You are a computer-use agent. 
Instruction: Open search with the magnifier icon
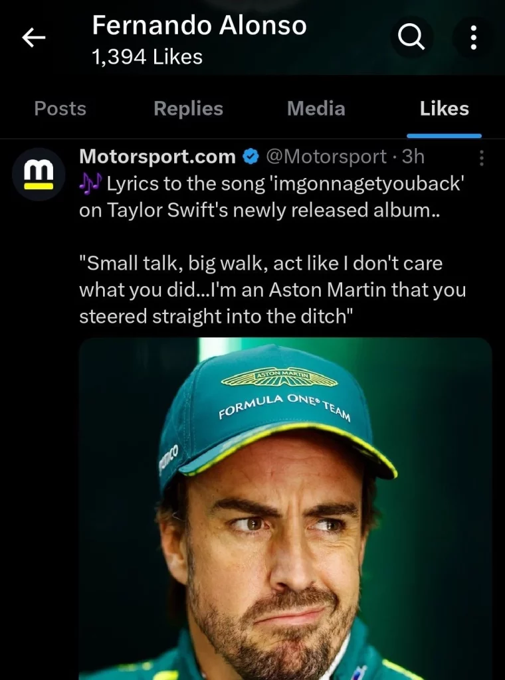click(411, 38)
